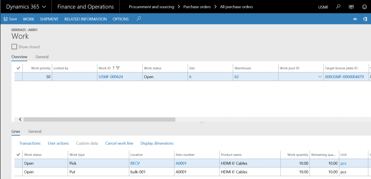The height and width of the screenshot is (179, 371).
Task: Open the warehouse 62 link
Action: tap(237, 77)
